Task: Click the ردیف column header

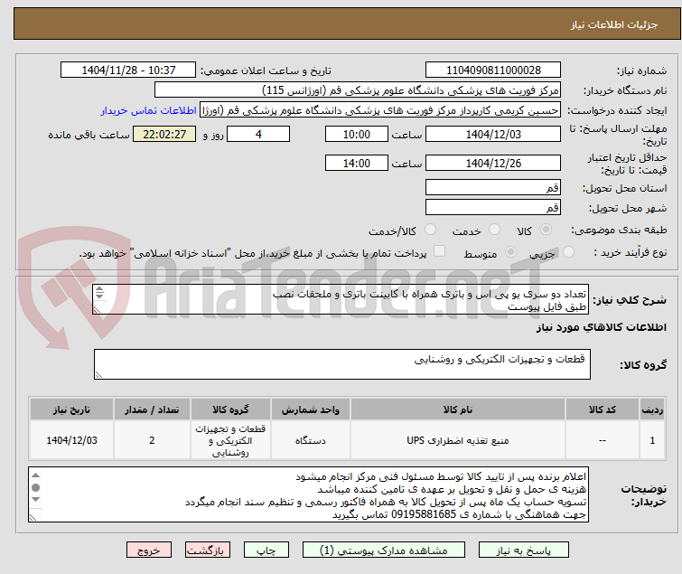Action: pos(652,409)
